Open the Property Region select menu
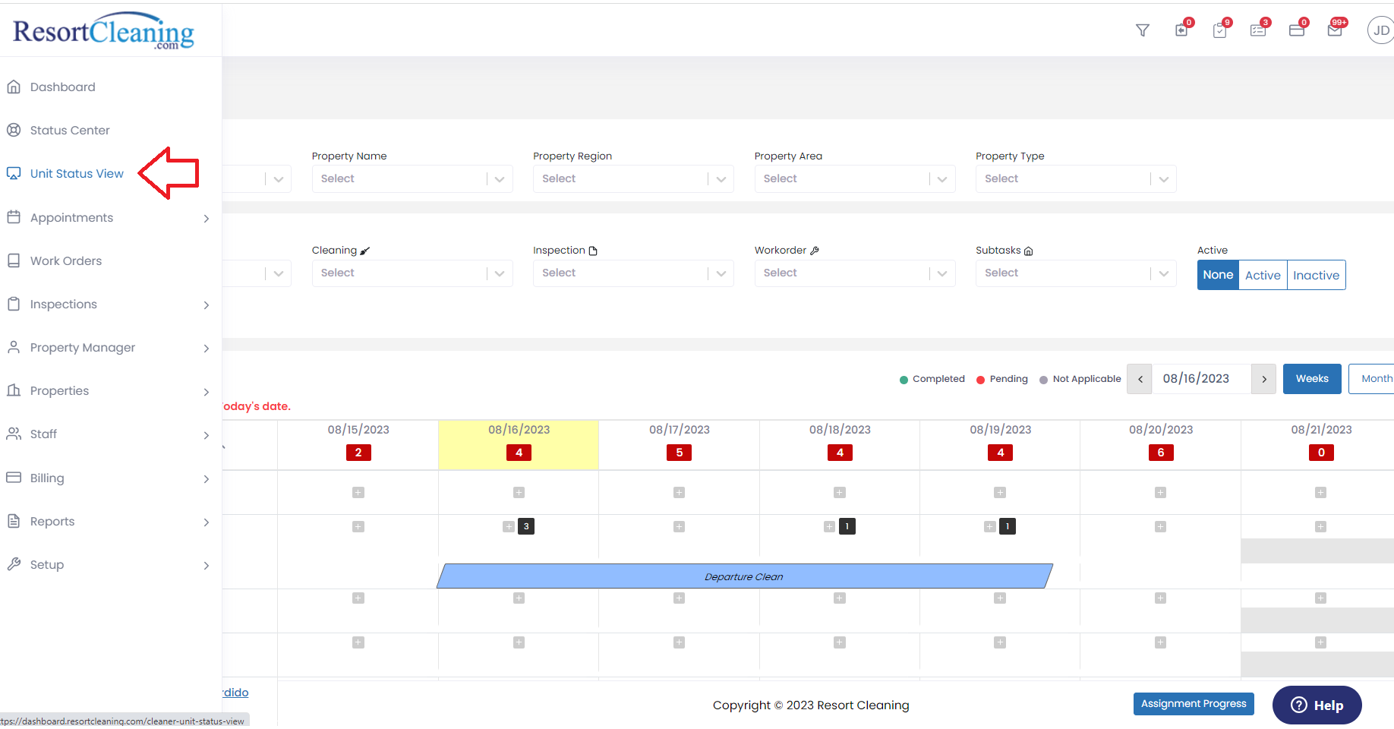 click(x=632, y=178)
